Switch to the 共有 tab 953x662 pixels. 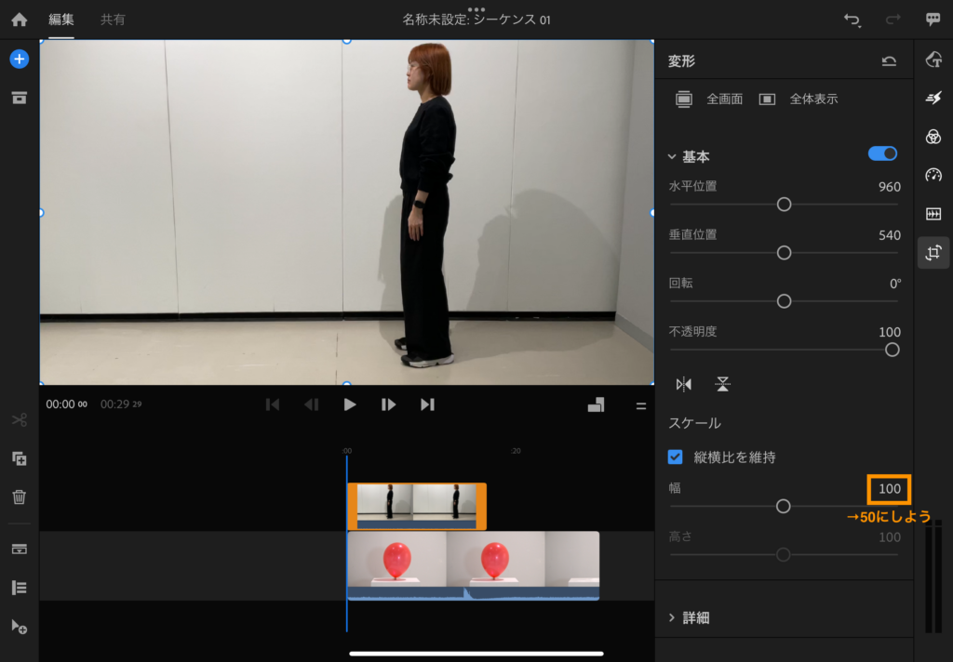pos(113,20)
